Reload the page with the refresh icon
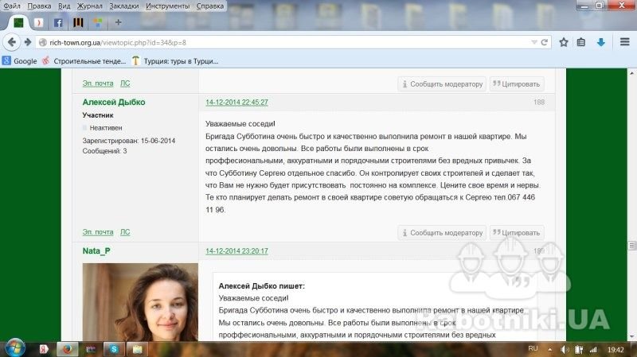Image resolution: width=637 pixels, height=357 pixels. [544, 42]
